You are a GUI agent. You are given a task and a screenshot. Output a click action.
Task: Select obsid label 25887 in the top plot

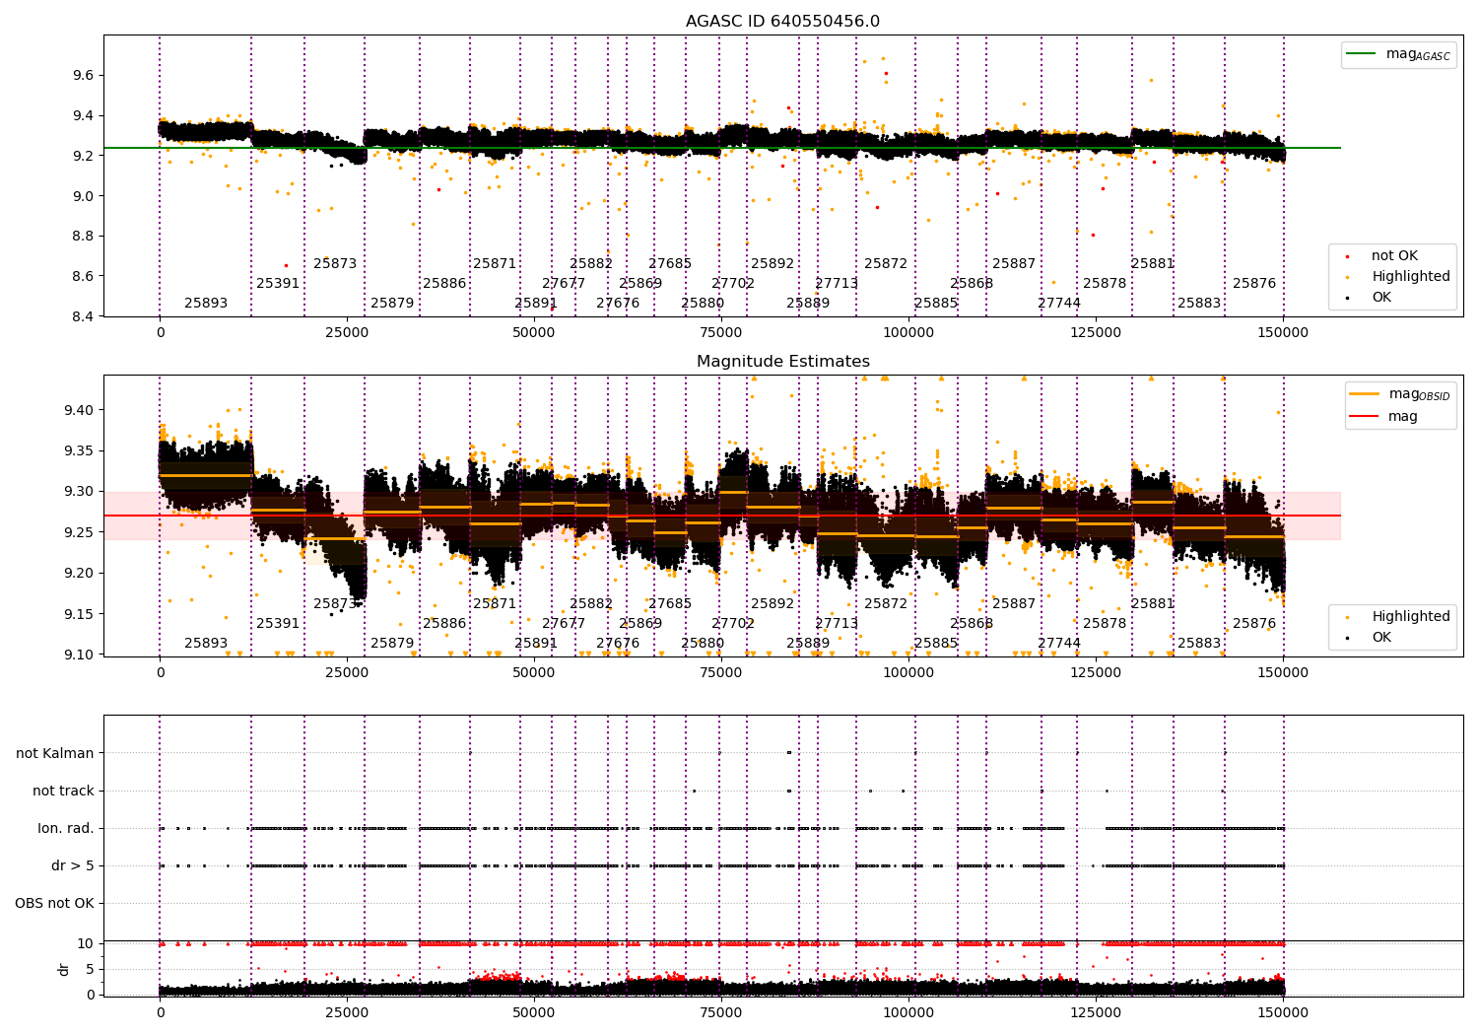(x=1014, y=263)
